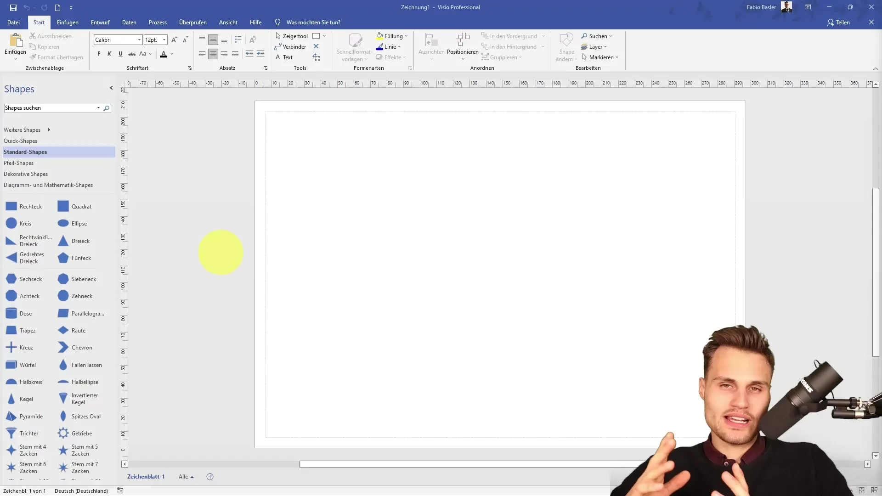
Task: Click the New document icon in quick access
Action: 57,7
